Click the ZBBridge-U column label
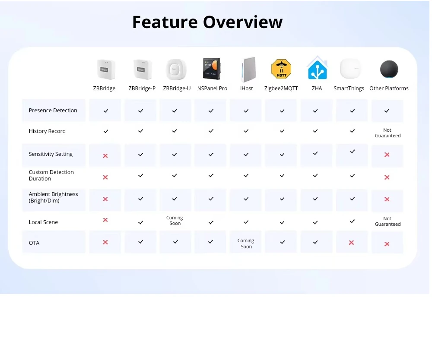 point(177,89)
